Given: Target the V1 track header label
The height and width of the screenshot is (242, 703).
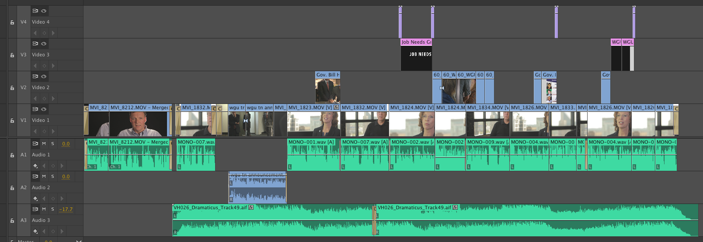Looking at the screenshot, I should coord(24,120).
